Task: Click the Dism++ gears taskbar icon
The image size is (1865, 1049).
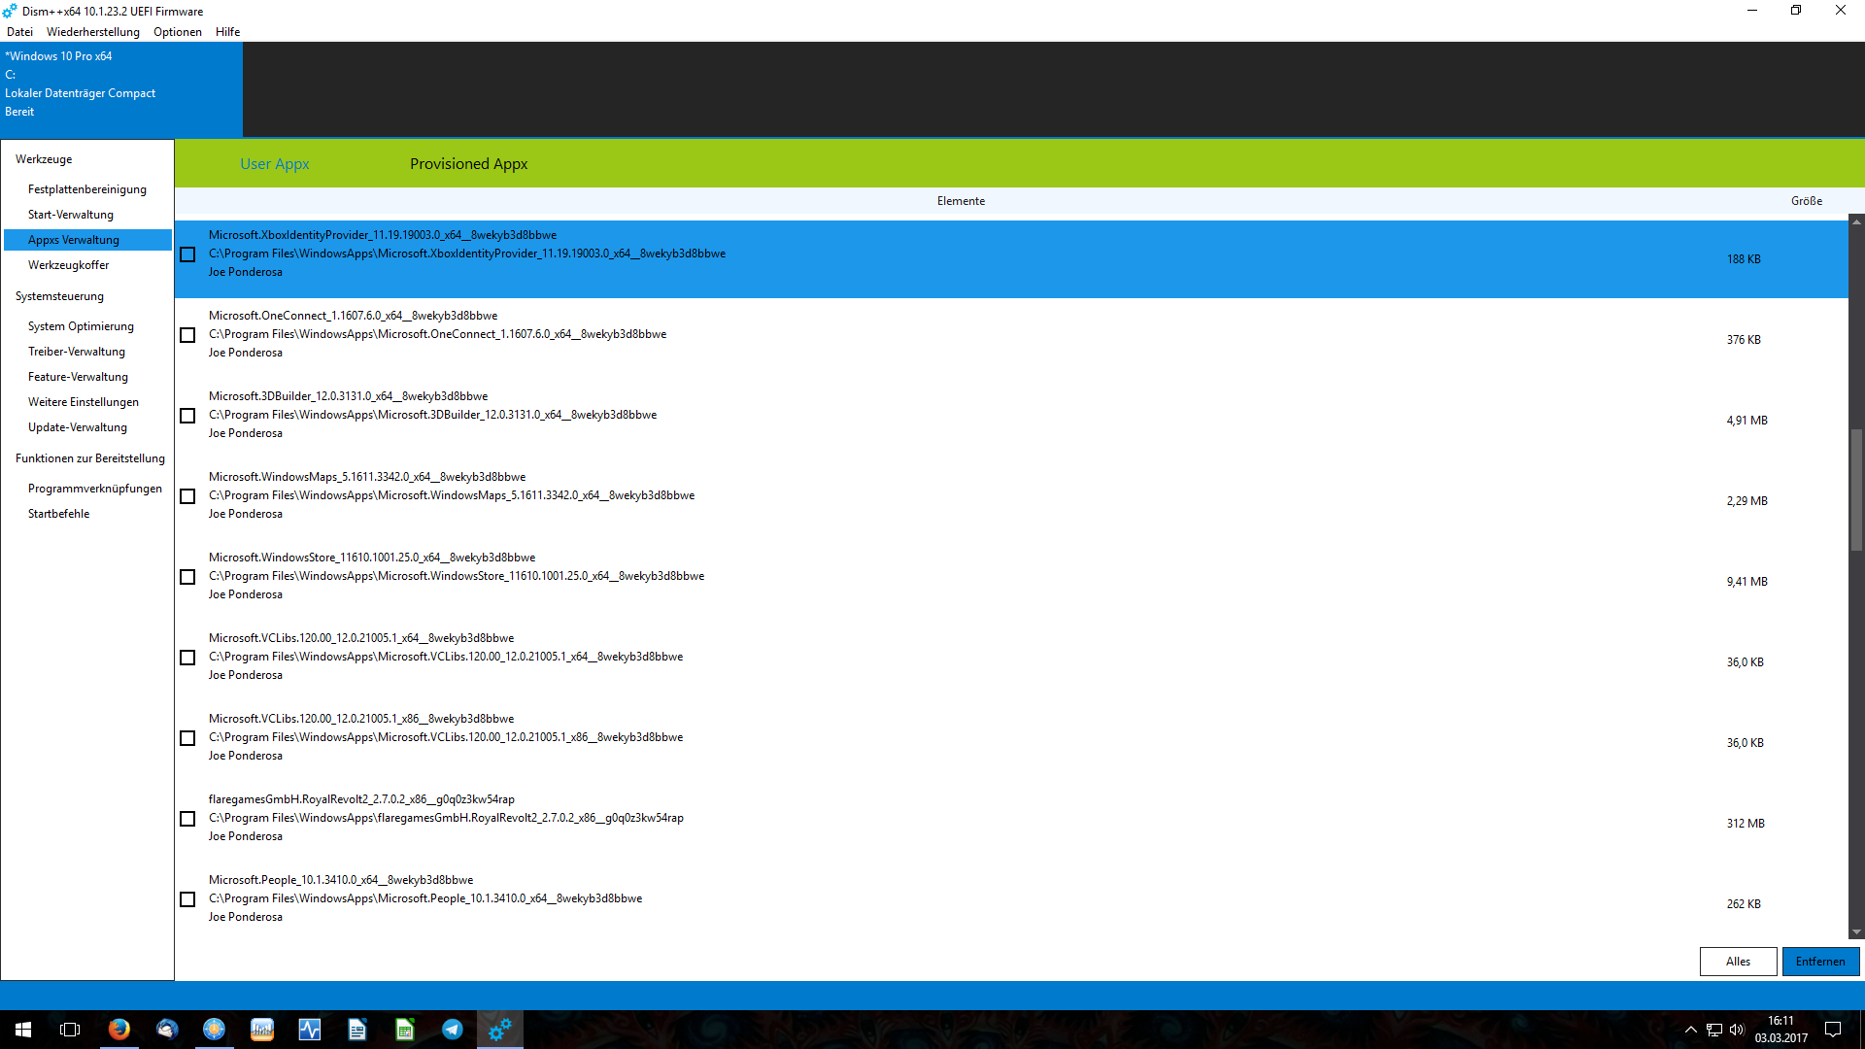Action: click(499, 1030)
